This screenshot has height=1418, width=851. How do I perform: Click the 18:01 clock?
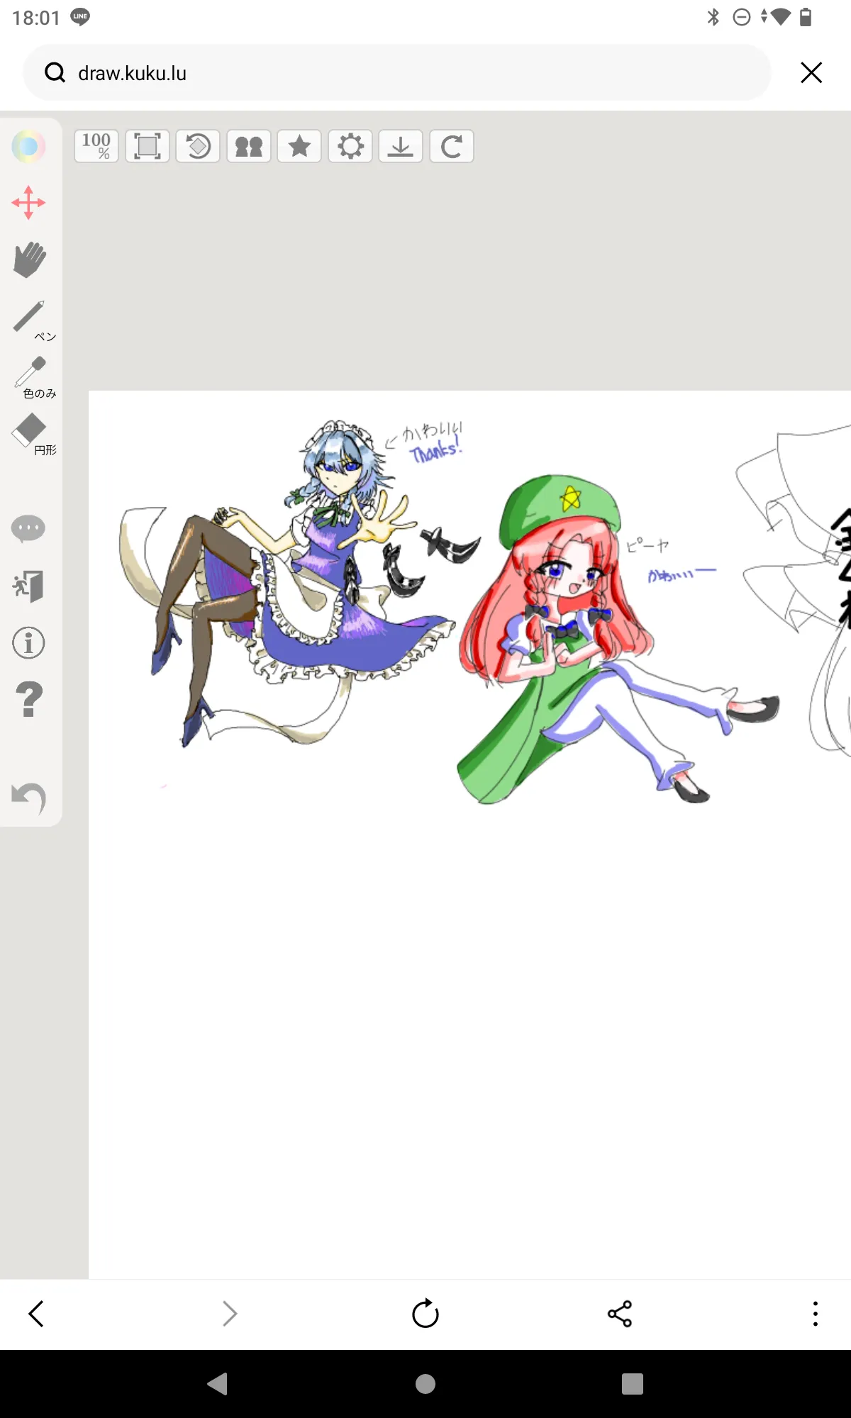pos(35,18)
